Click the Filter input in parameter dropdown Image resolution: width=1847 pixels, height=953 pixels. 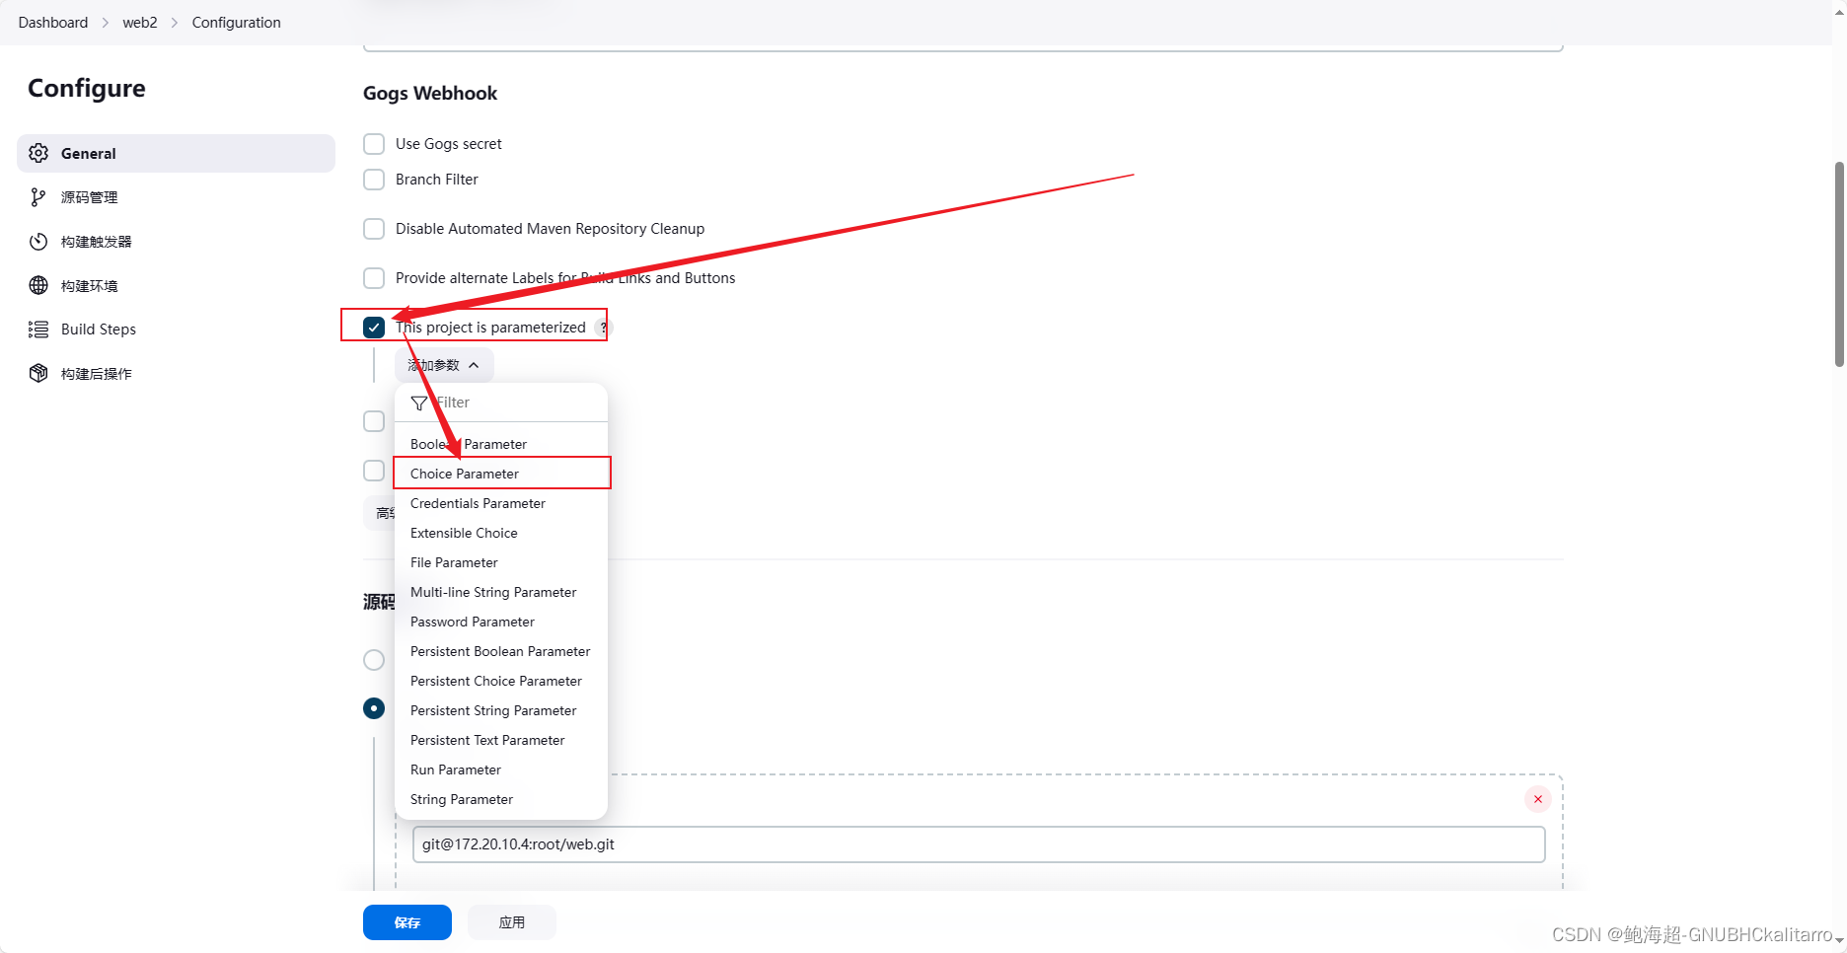point(501,403)
